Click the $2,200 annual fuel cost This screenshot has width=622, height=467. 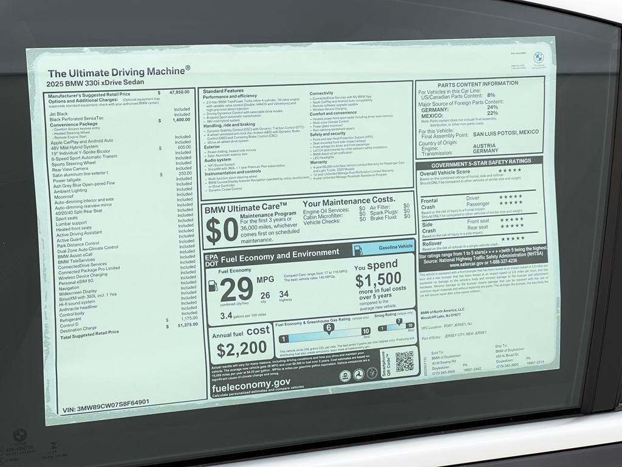(x=242, y=349)
